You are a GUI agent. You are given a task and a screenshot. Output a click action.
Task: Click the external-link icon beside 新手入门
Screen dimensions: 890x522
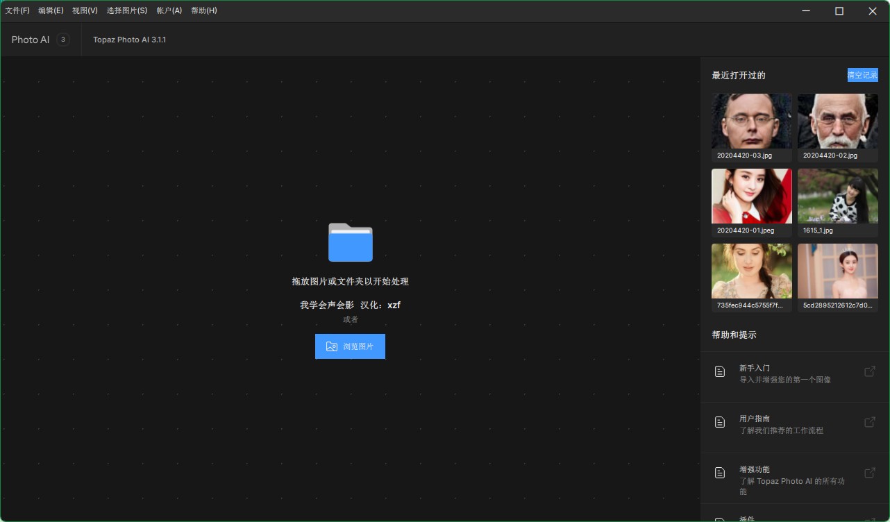(x=869, y=371)
